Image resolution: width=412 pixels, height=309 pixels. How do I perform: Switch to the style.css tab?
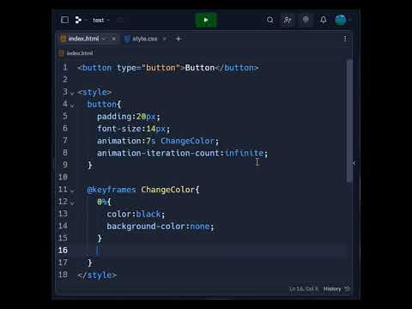(145, 39)
